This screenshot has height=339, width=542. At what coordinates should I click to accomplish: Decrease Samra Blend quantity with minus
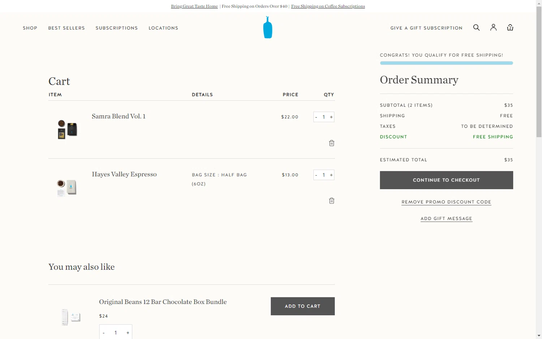316,117
